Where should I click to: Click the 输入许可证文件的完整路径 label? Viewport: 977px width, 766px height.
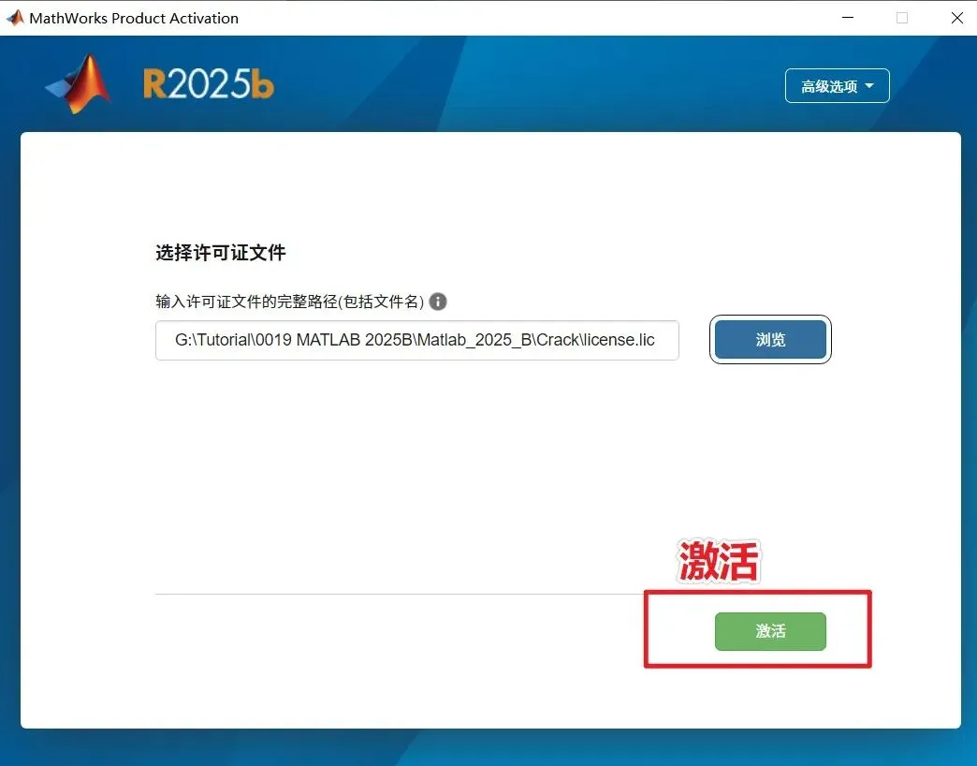[x=290, y=302]
